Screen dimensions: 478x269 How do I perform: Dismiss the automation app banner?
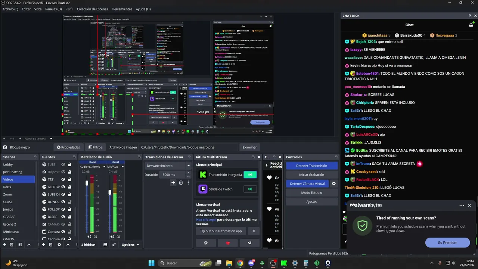click(x=254, y=231)
